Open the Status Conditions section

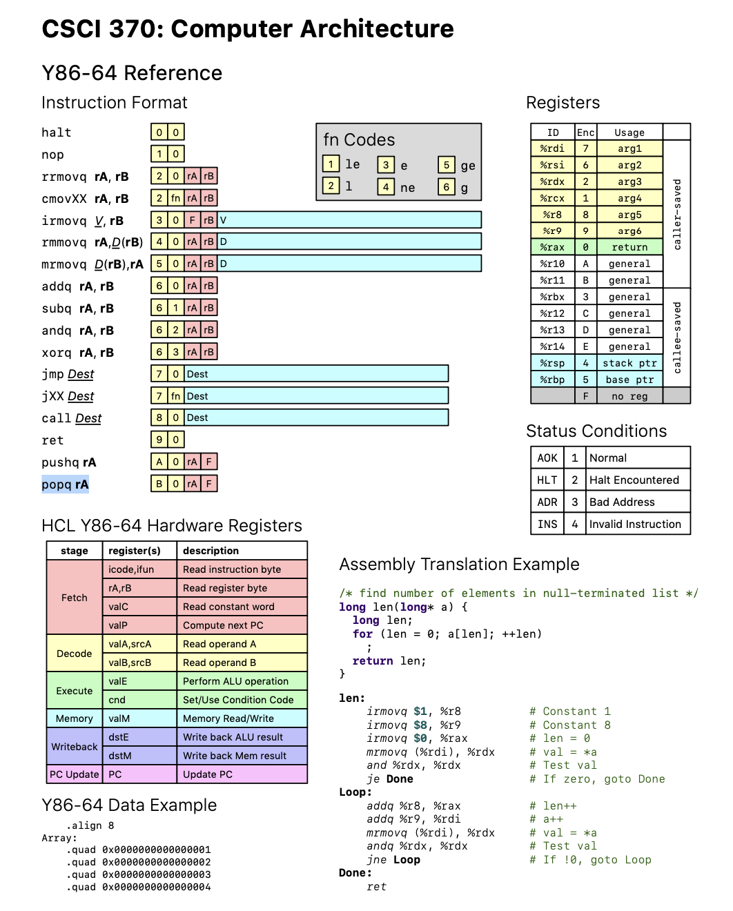(x=596, y=431)
